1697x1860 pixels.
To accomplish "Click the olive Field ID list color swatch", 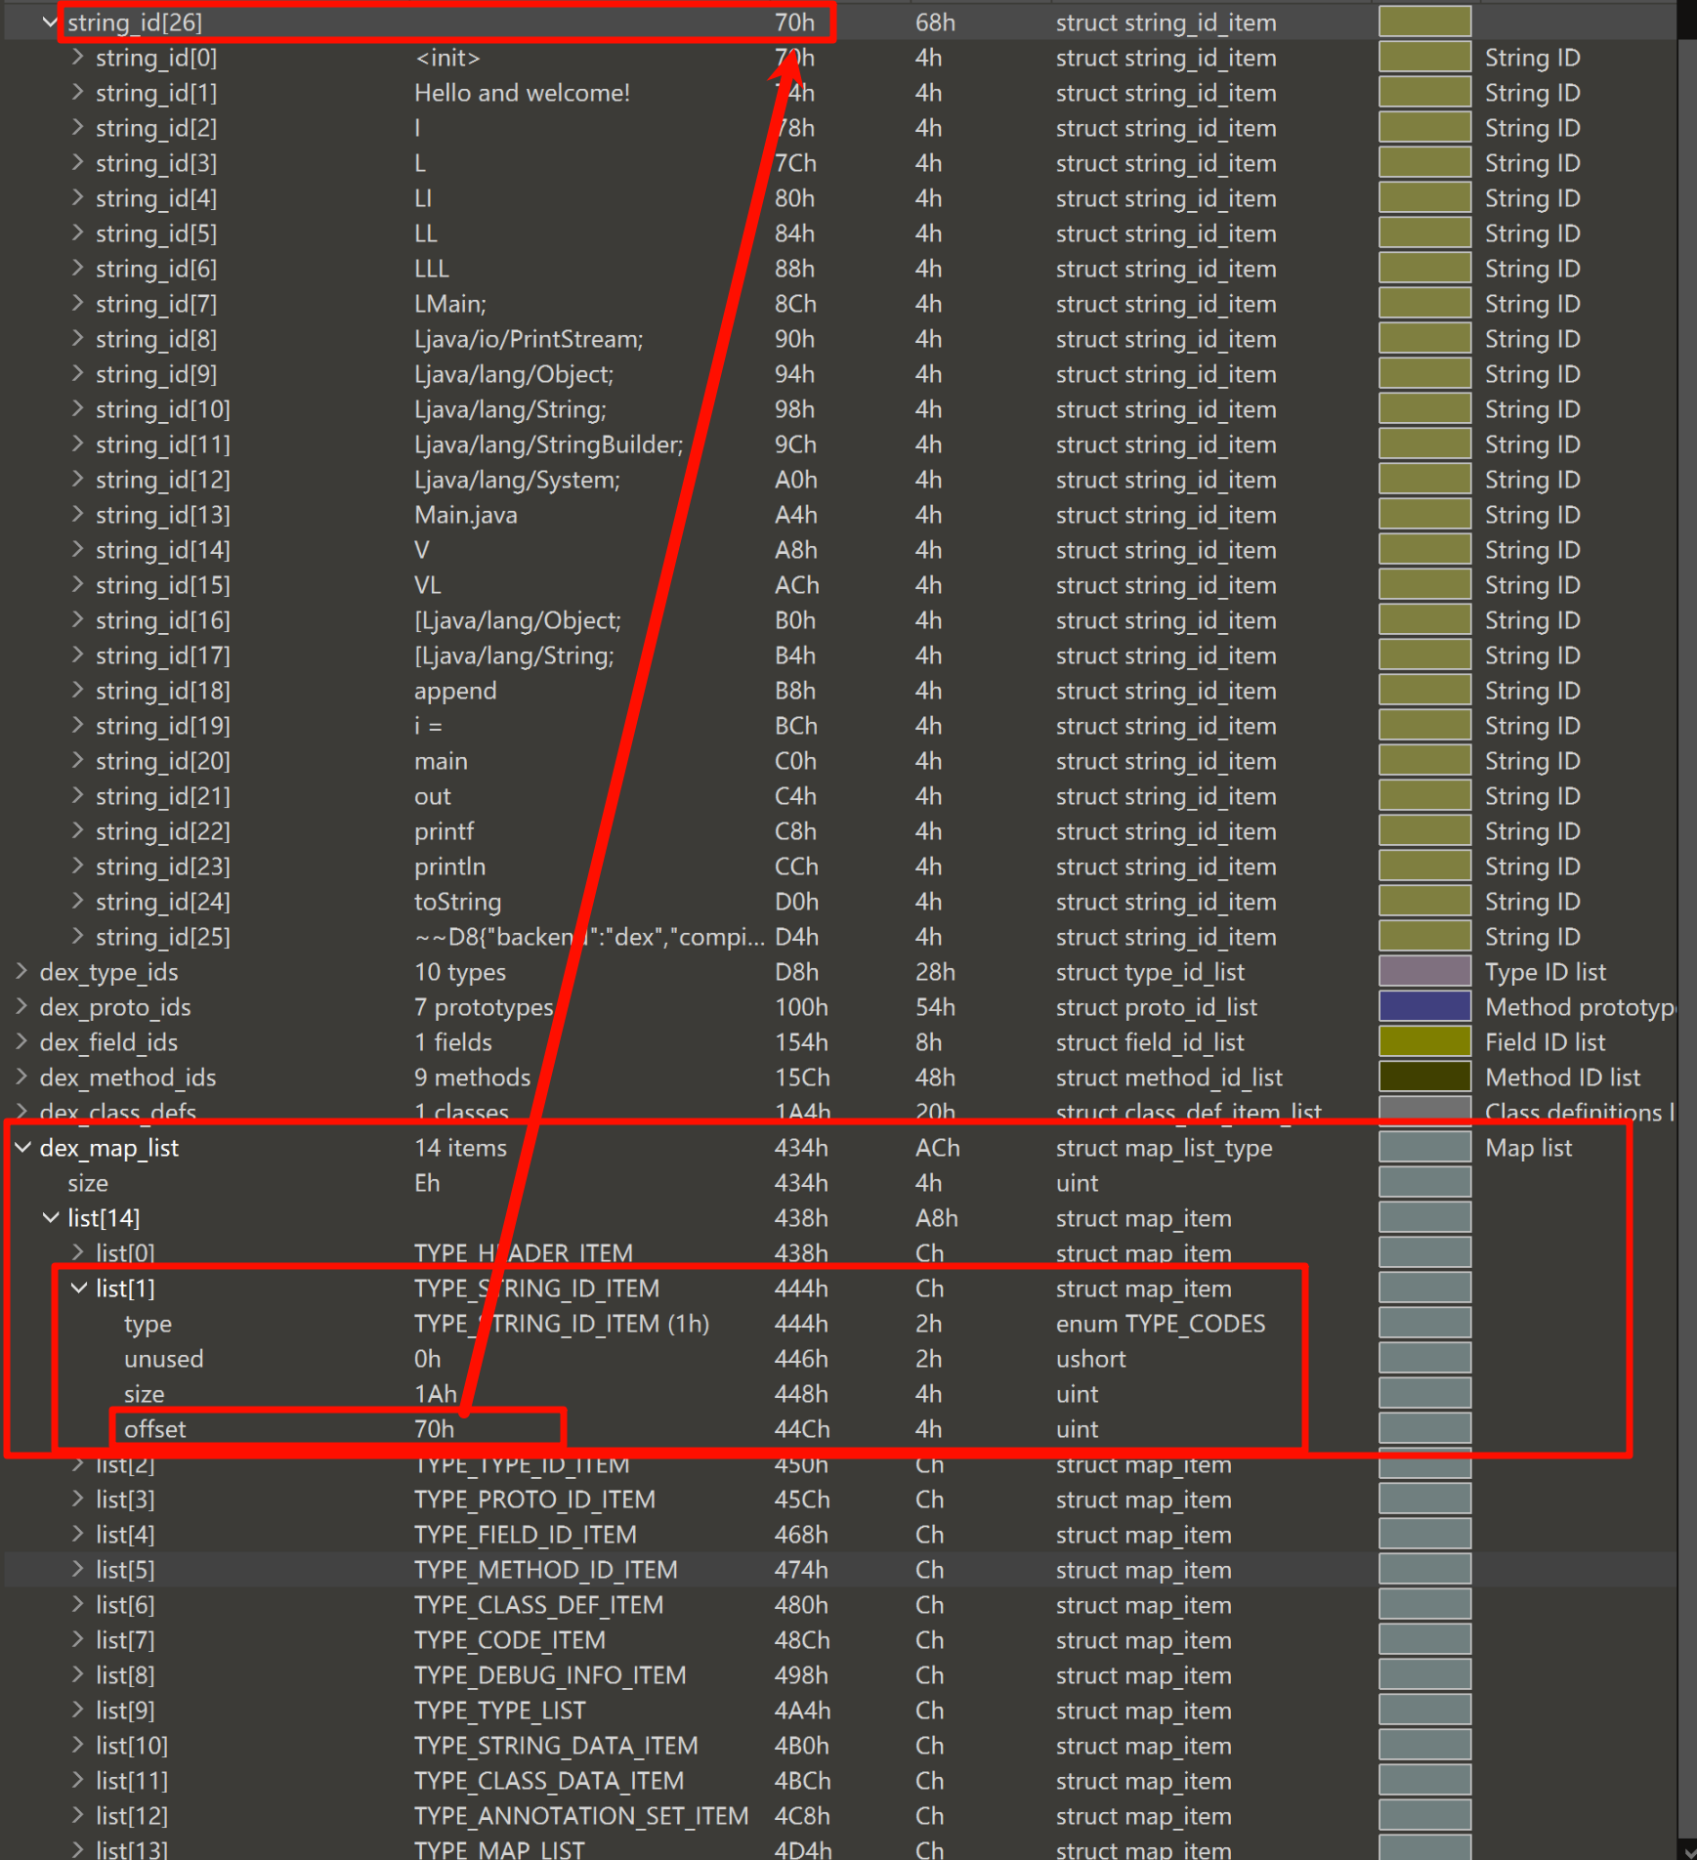I will point(1423,1042).
